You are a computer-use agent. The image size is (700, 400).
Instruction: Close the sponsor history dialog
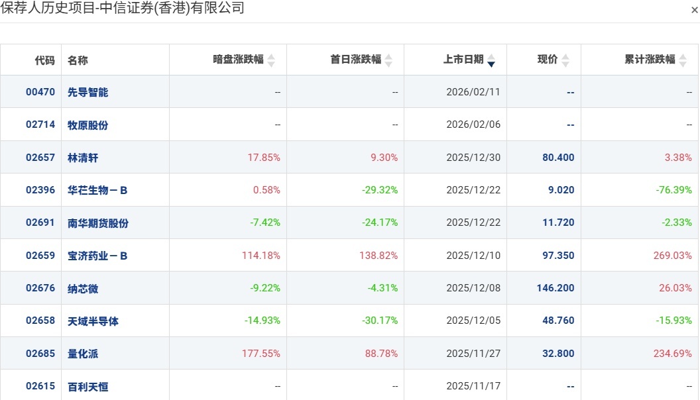(694, 10)
